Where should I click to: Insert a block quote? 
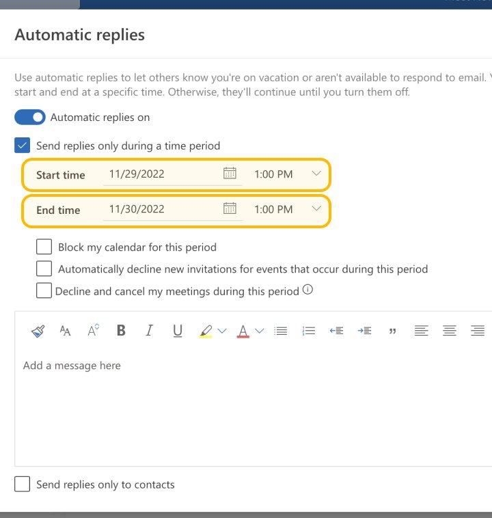click(x=392, y=331)
